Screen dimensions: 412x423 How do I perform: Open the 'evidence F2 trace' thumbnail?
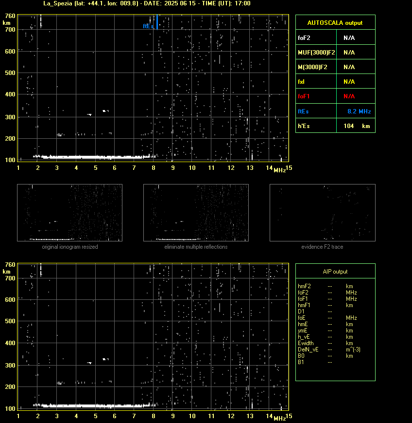click(323, 213)
